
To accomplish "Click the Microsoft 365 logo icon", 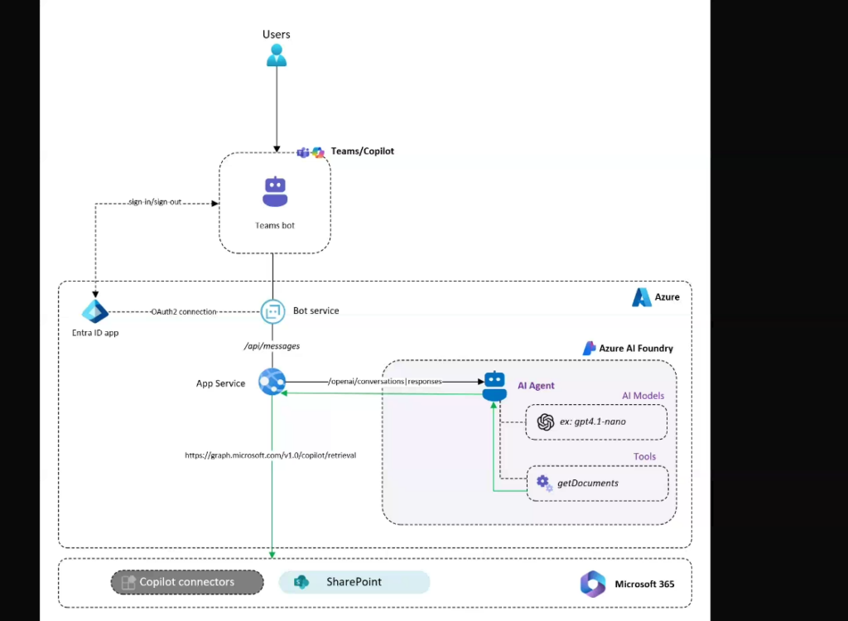I will (593, 584).
